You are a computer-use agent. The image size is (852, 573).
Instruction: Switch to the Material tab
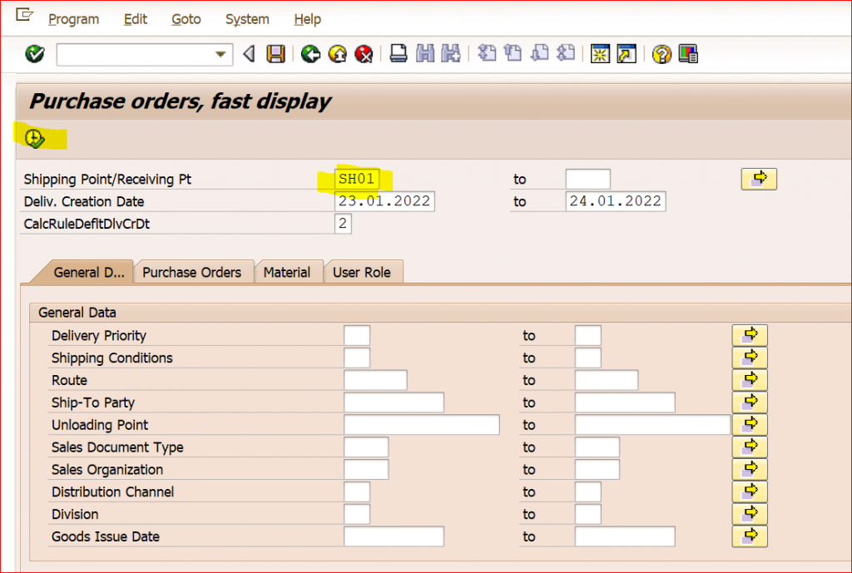pyautogui.click(x=287, y=272)
